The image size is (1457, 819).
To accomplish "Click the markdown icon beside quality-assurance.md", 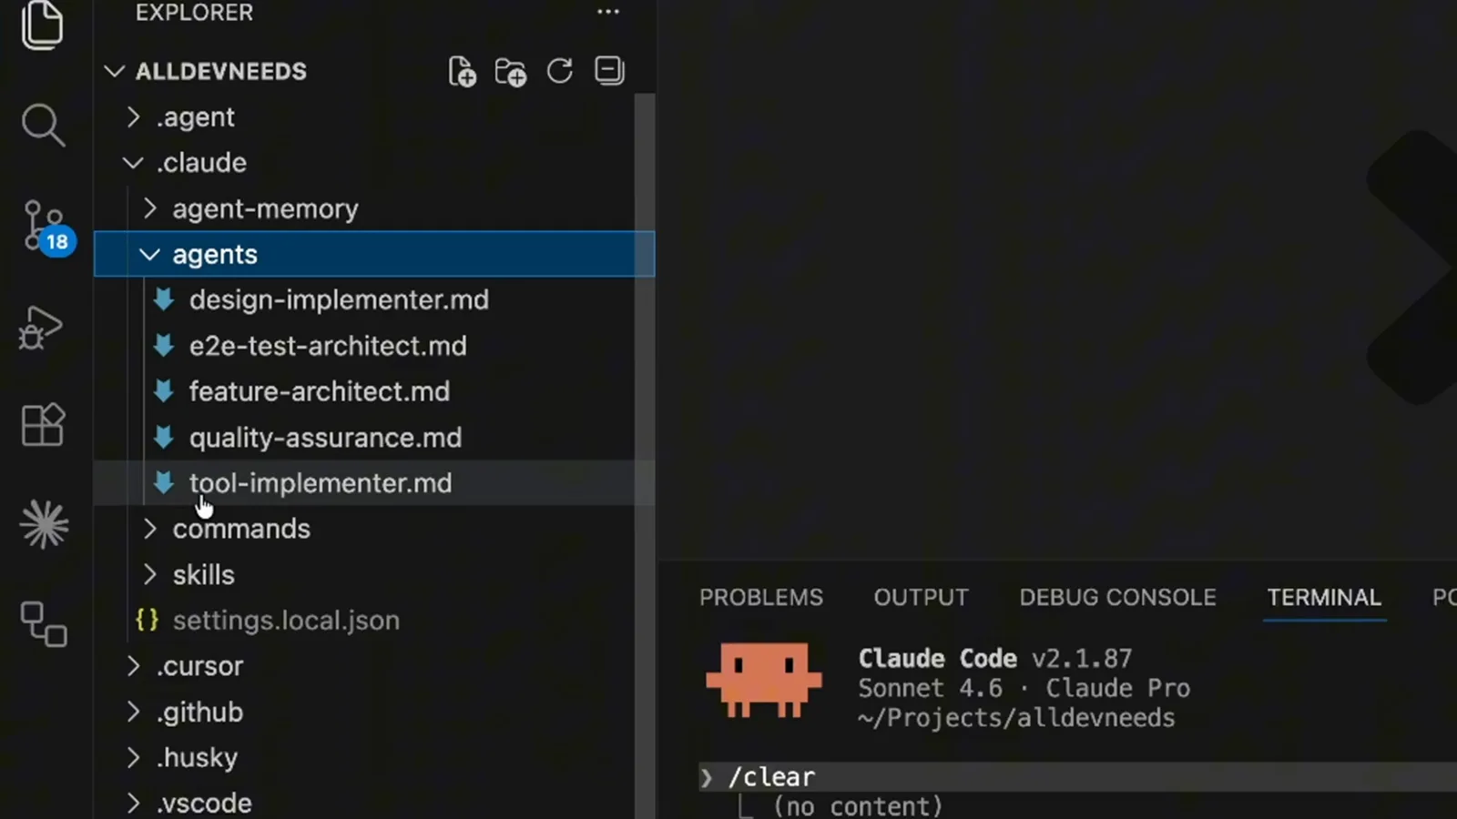I will [x=164, y=437].
